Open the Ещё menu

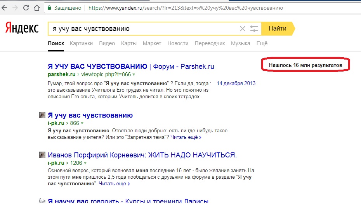pos(262,43)
